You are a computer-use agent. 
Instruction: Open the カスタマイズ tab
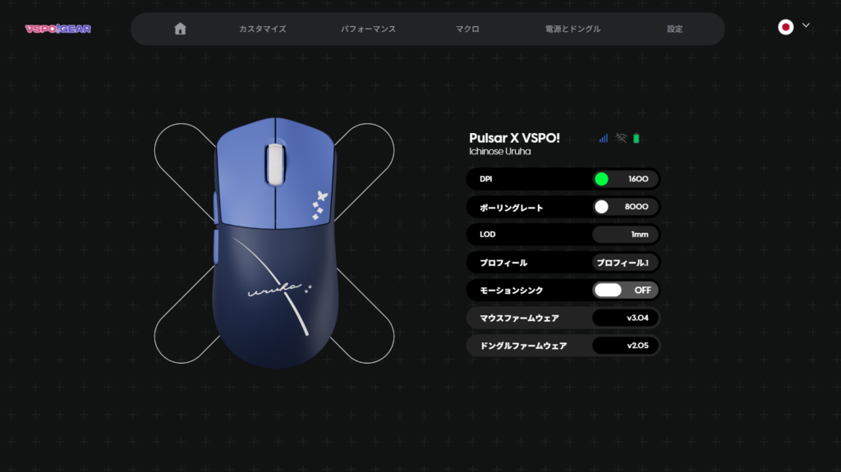coord(262,30)
